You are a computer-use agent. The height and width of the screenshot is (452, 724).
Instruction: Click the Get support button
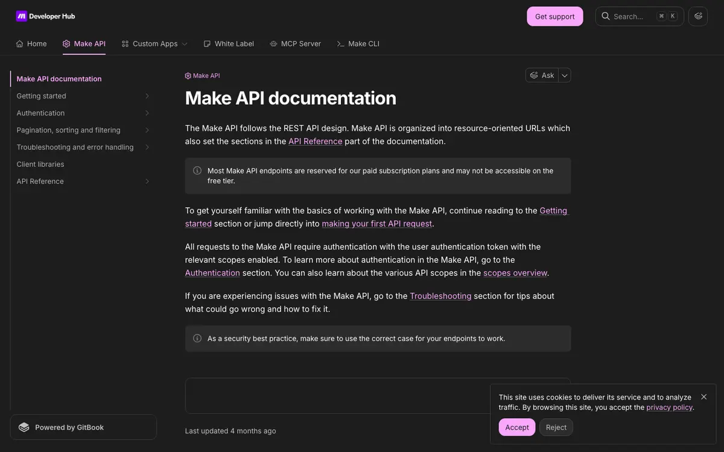pos(555,16)
